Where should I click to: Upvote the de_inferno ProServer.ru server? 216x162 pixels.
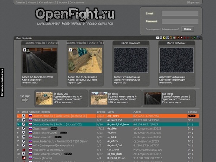(x=191, y=141)
